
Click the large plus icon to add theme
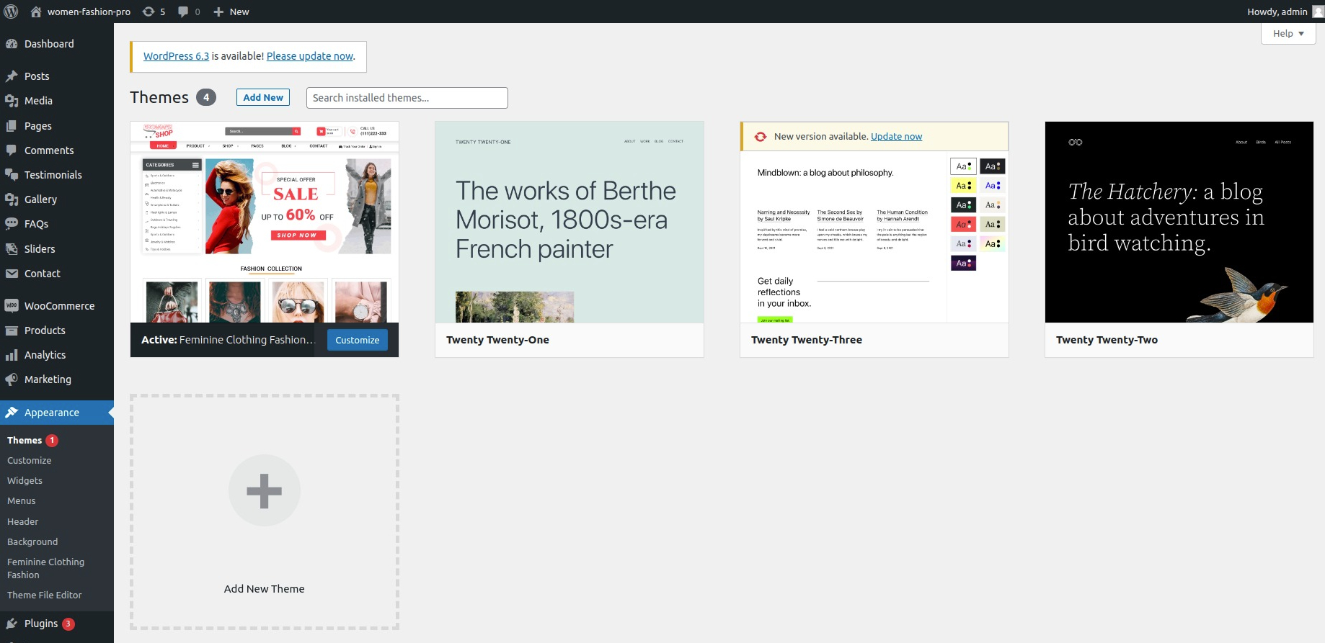click(x=265, y=490)
